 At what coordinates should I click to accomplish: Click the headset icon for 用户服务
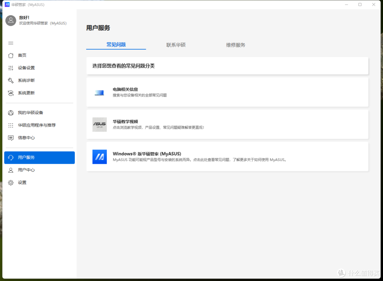click(x=11, y=158)
